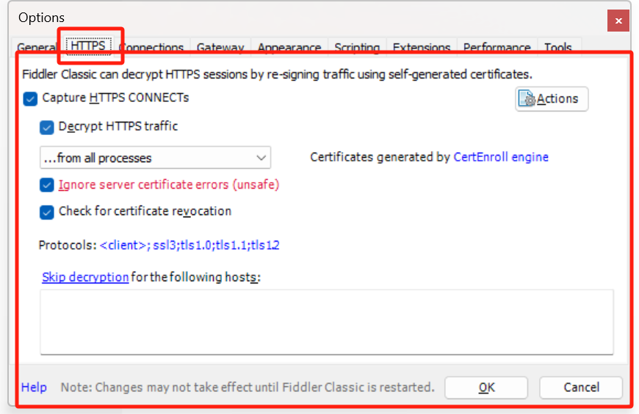Viewport: 639px width, 414px height.
Task: Open the Connections tab
Action: click(152, 47)
